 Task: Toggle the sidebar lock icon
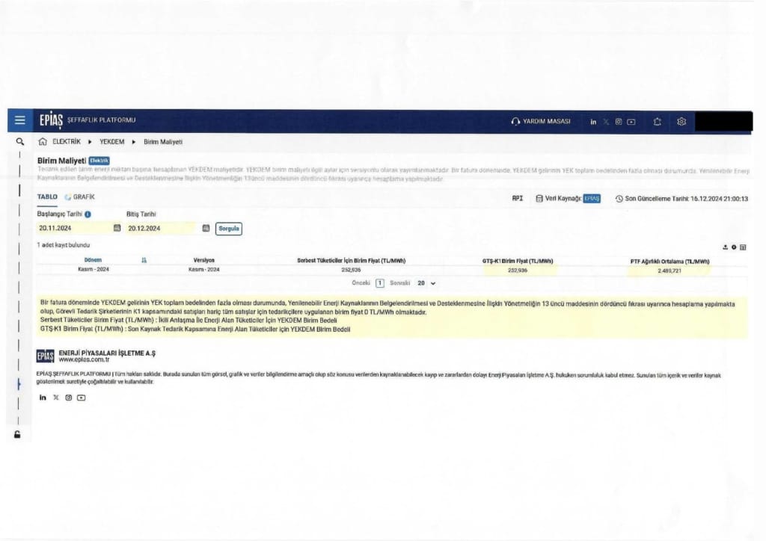tap(18, 434)
